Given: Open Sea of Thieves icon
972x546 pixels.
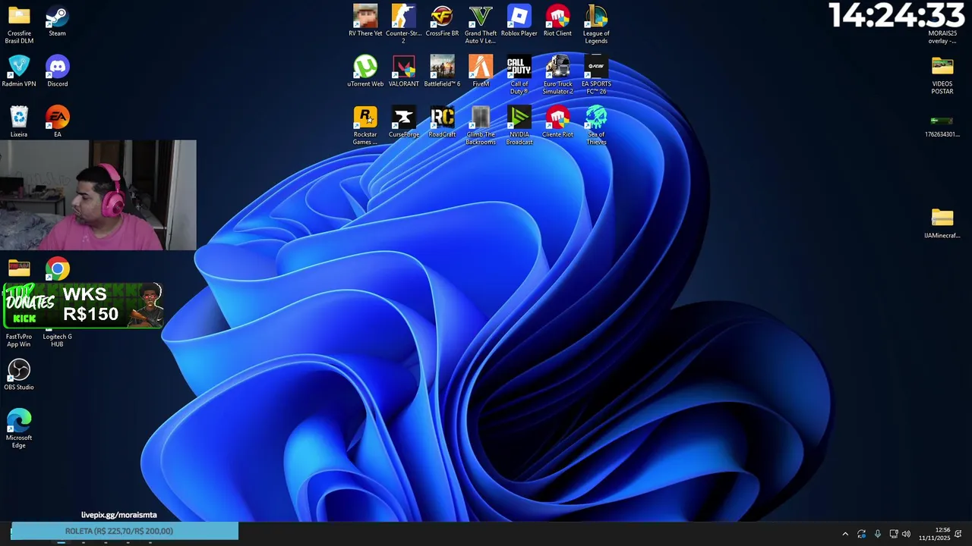Looking at the screenshot, I should click(x=596, y=126).
